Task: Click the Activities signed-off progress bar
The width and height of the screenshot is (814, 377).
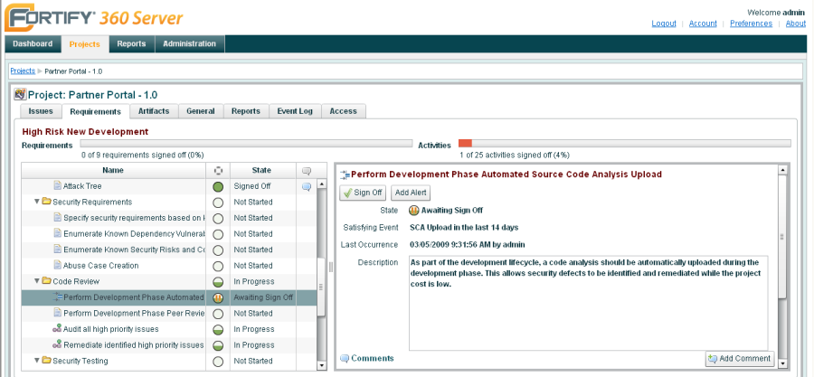Action: (624, 143)
